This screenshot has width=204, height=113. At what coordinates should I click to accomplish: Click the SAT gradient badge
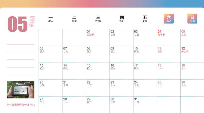[x=169, y=19]
